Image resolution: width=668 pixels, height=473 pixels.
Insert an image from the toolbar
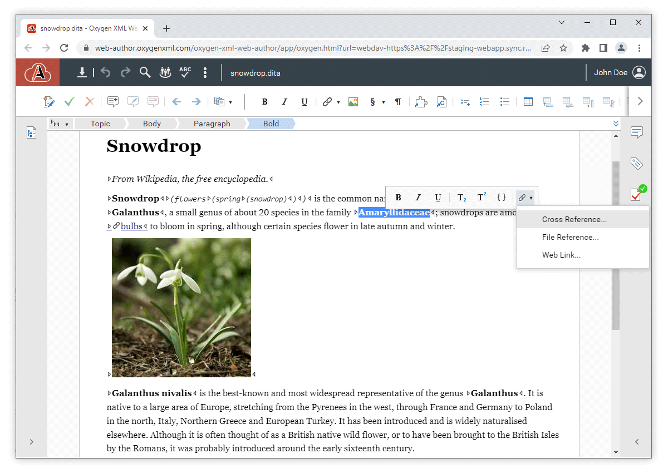(x=353, y=102)
